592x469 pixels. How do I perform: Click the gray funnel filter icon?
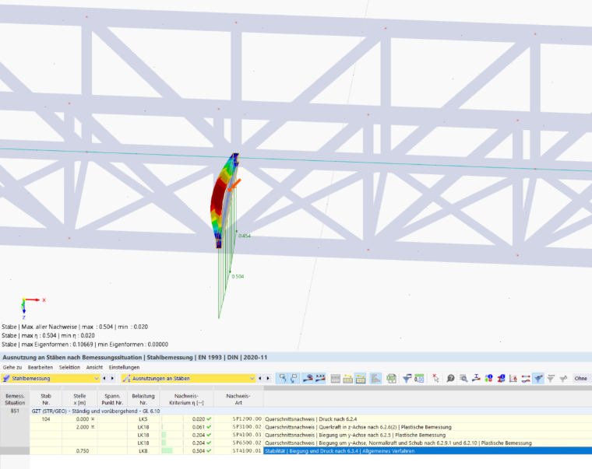[551, 378]
